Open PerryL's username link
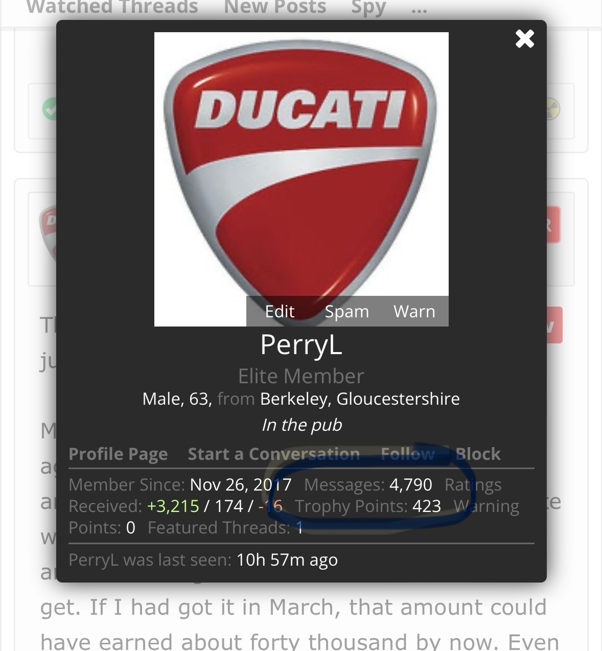Viewport: 602px width, 651px height. [x=301, y=344]
